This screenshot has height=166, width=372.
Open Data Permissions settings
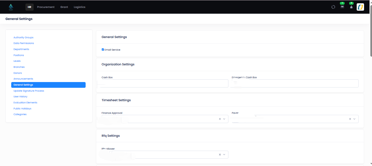click(24, 43)
